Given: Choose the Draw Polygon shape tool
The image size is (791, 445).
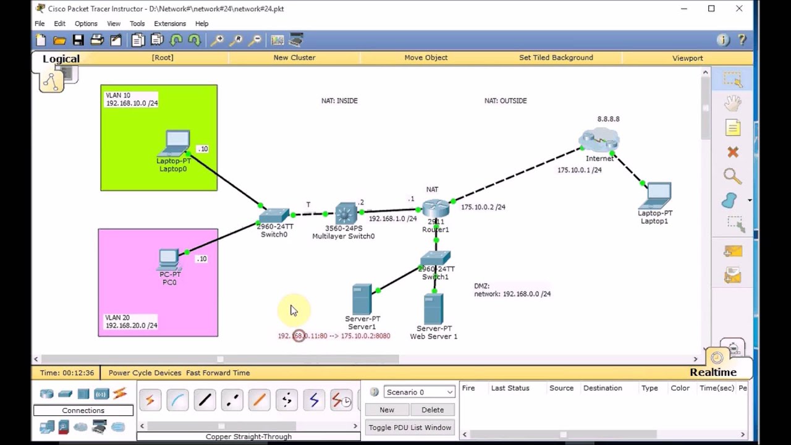Looking at the screenshot, I should click(x=730, y=200).
